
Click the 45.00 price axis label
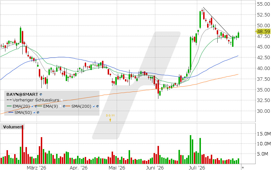coord(263,47)
